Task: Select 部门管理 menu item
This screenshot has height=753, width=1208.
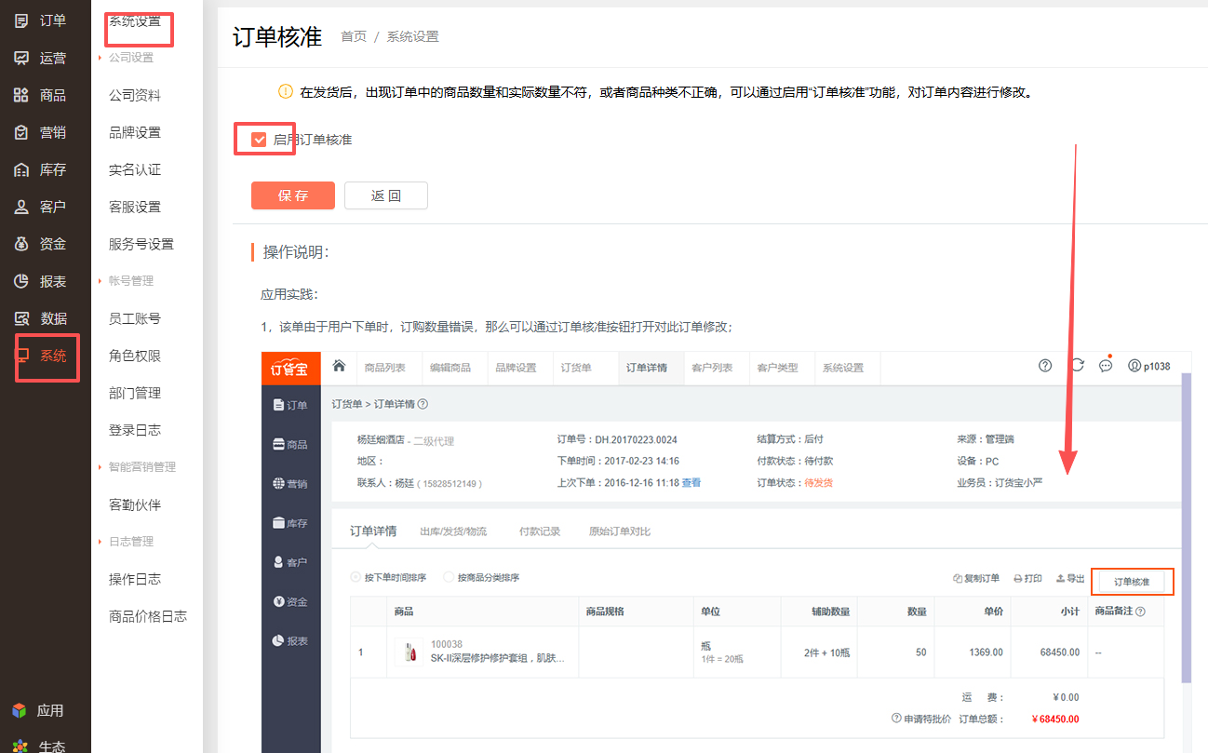Action: 135,393
